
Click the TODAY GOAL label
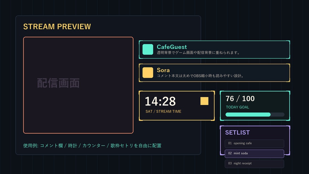[237, 107]
